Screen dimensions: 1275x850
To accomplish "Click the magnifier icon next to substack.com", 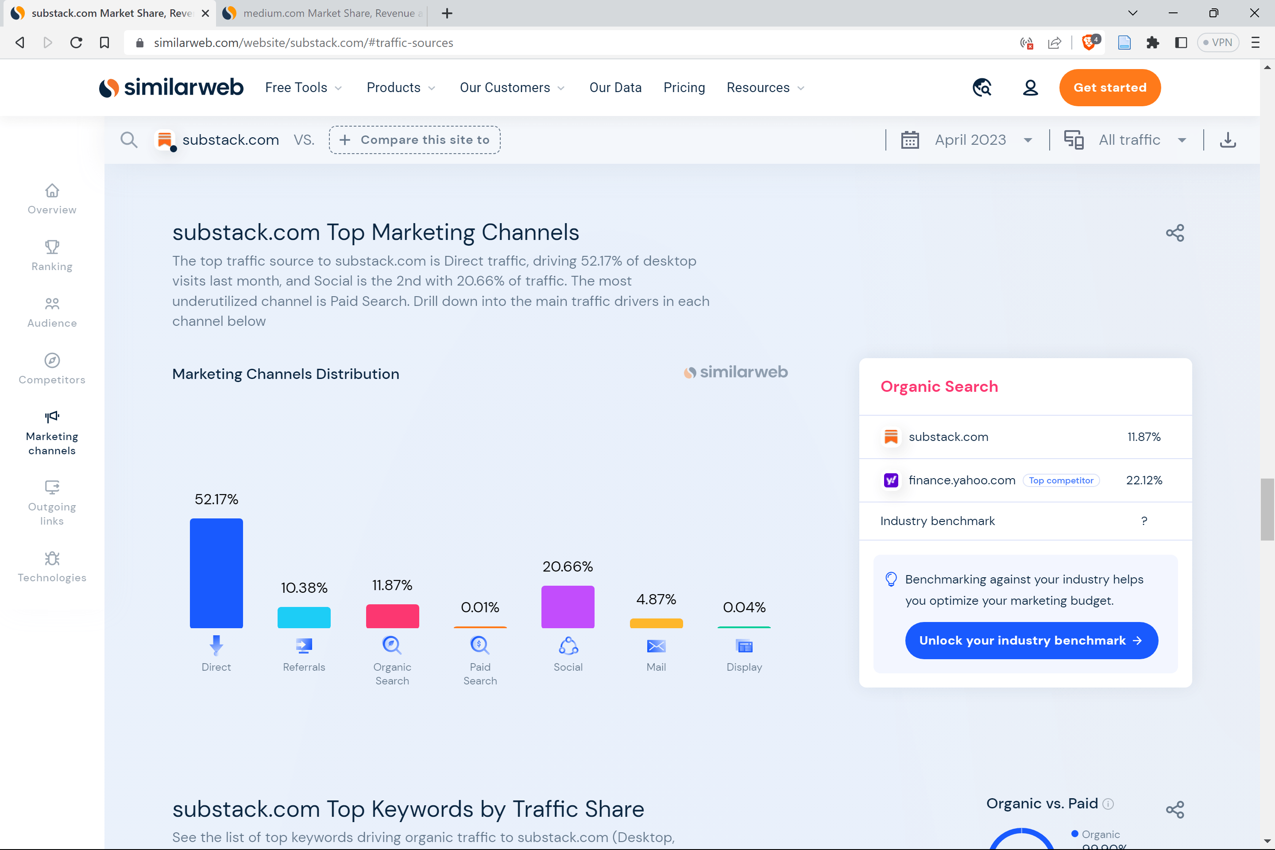I will [129, 140].
